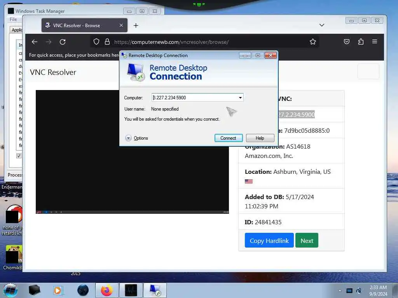Click the location text Ashburn, Virginia, US
The height and width of the screenshot is (298, 398).
(x=302, y=172)
